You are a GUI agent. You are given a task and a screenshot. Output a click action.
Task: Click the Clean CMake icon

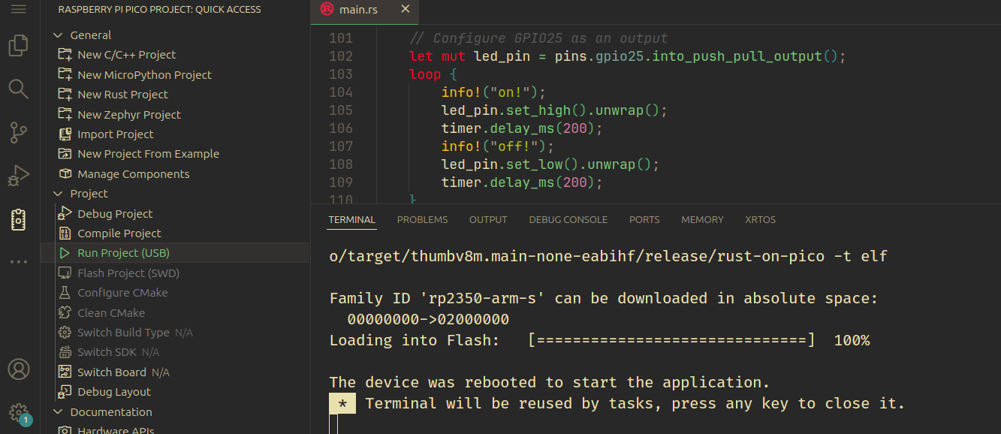pyautogui.click(x=65, y=312)
